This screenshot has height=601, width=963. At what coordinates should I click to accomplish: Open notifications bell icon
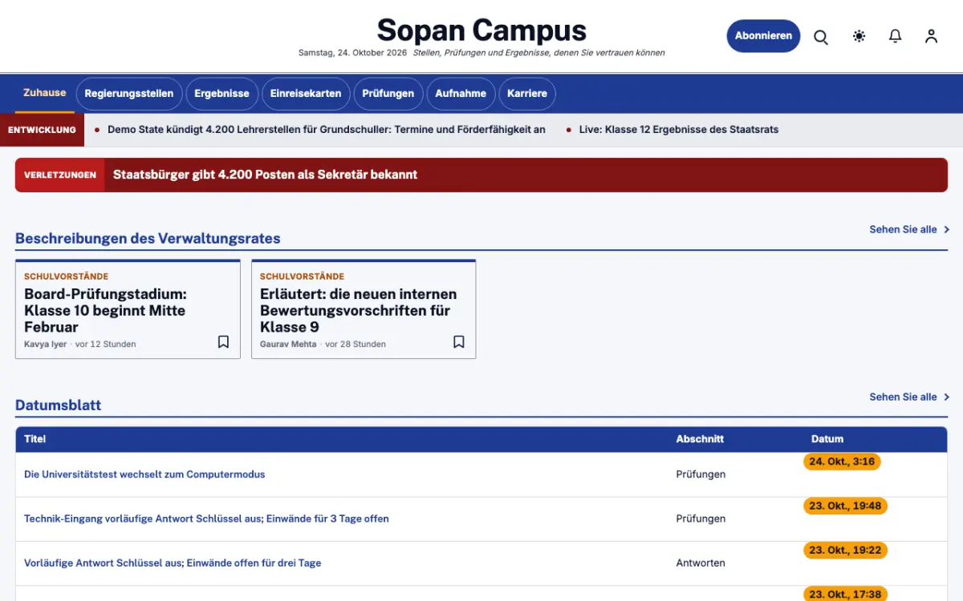click(896, 36)
